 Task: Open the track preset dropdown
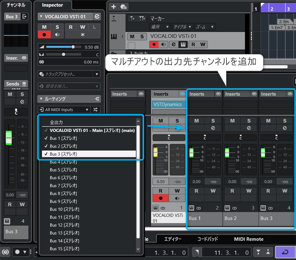click(x=97, y=74)
